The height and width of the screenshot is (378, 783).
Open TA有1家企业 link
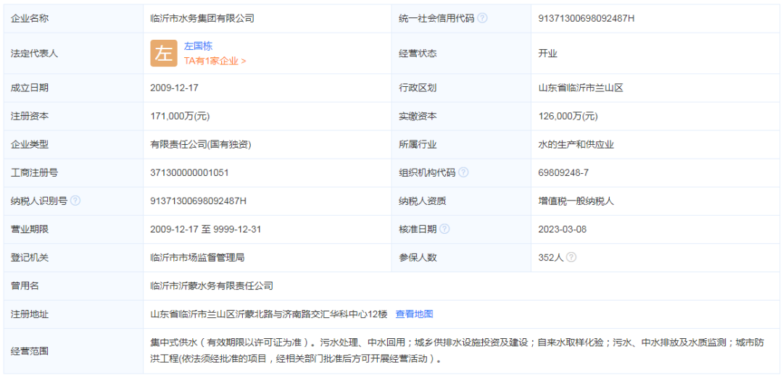pyautogui.click(x=215, y=61)
